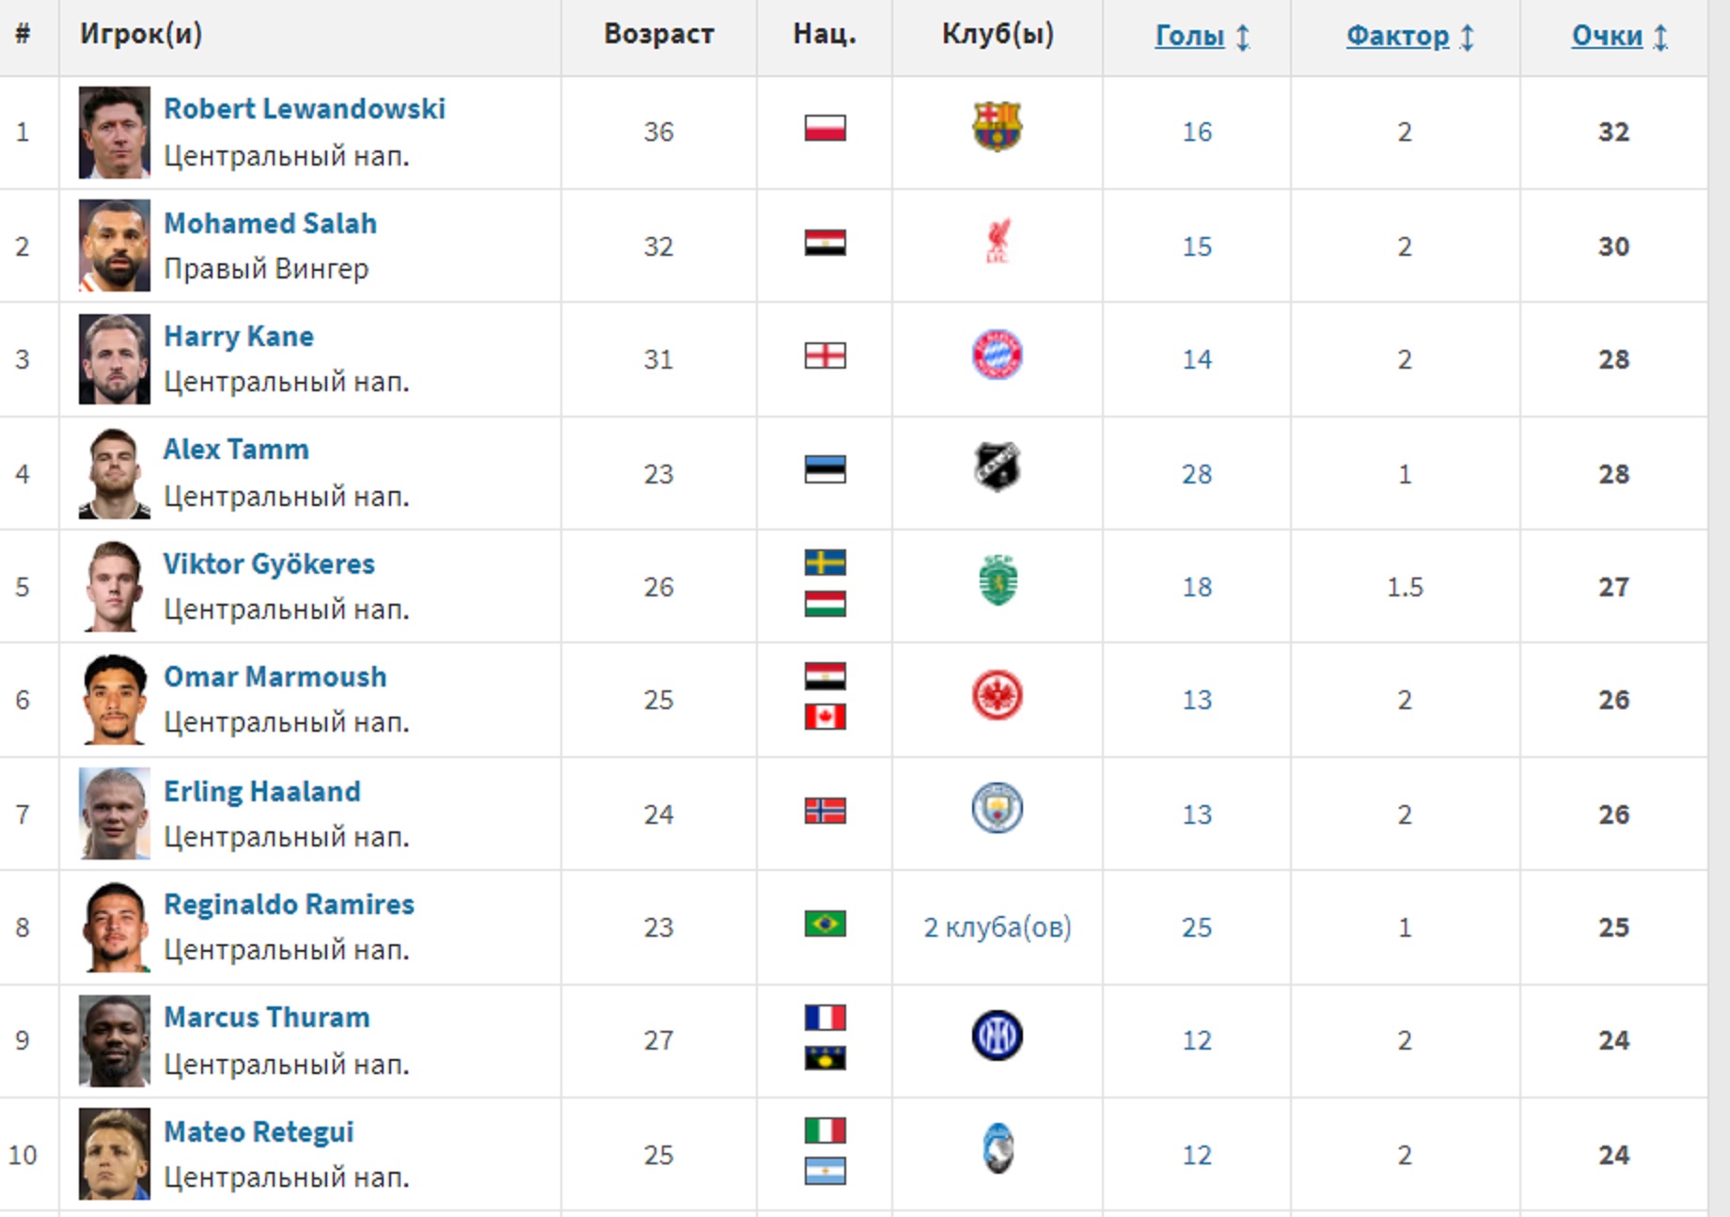Click the Liverpool club crest
1730x1217 pixels.
pyautogui.click(x=998, y=242)
